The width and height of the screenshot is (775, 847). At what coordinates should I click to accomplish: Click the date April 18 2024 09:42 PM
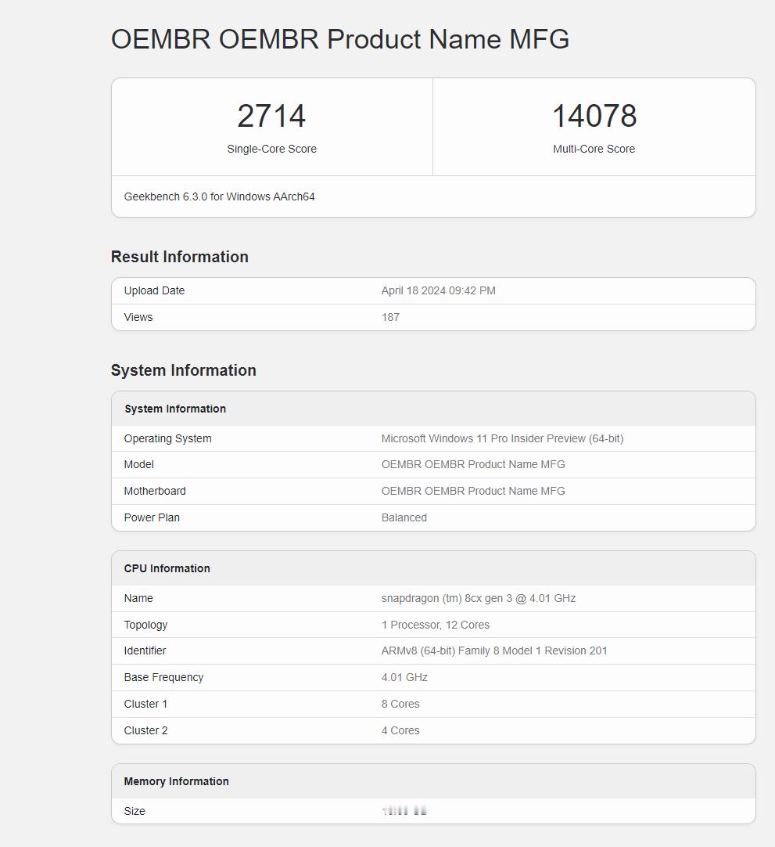438,290
